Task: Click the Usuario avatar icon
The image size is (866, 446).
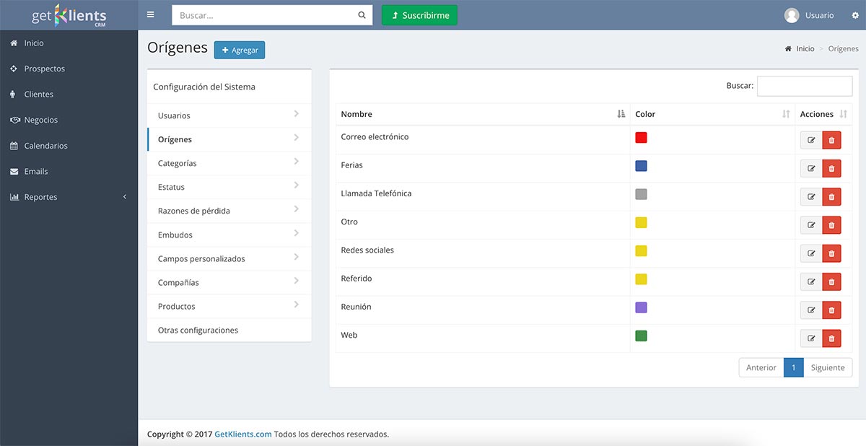Action: (792, 15)
